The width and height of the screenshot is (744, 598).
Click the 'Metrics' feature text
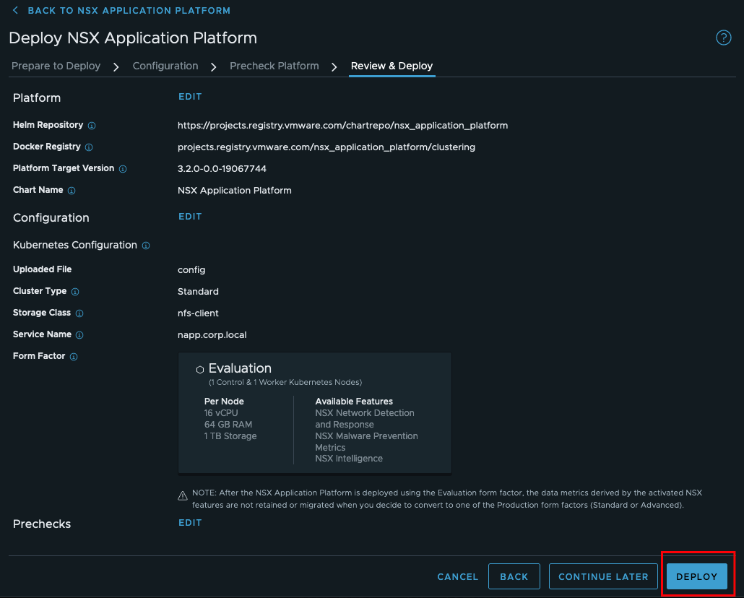(330, 448)
